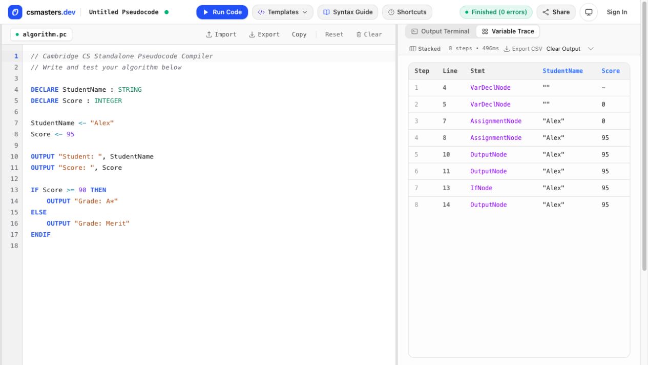Click the Stmt column header
The width and height of the screenshot is (648, 365).
coord(477,71)
